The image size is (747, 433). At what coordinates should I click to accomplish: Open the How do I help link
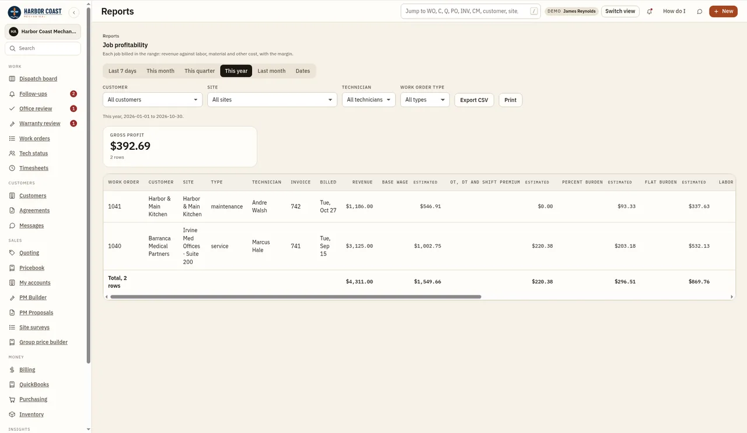(x=674, y=11)
